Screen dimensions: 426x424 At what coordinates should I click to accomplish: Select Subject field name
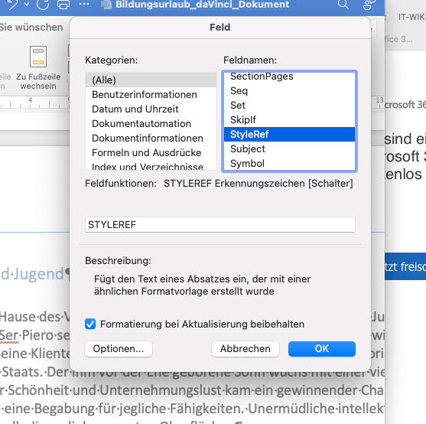click(x=289, y=148)
